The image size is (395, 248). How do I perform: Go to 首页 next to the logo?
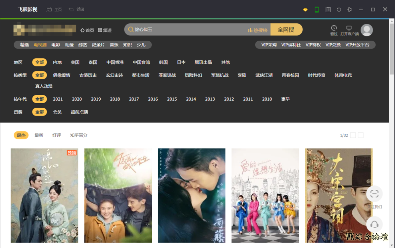click(87, 30)
